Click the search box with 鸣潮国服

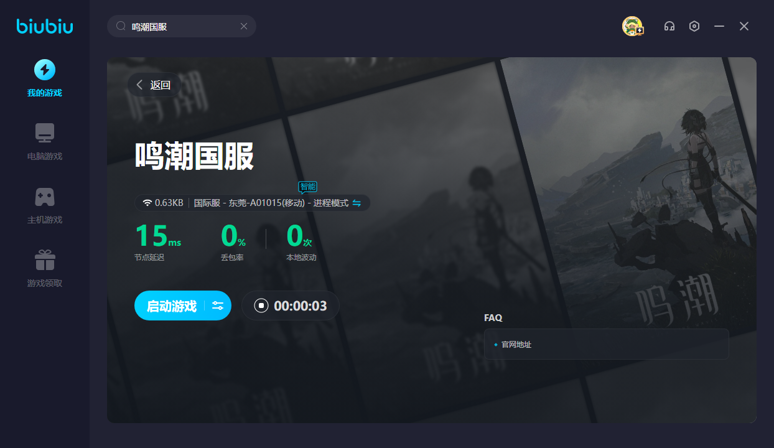point(180,26)
